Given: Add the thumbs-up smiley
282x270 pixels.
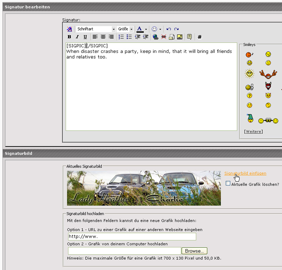Looking at the screenshot, I should [x=250, y=86].
